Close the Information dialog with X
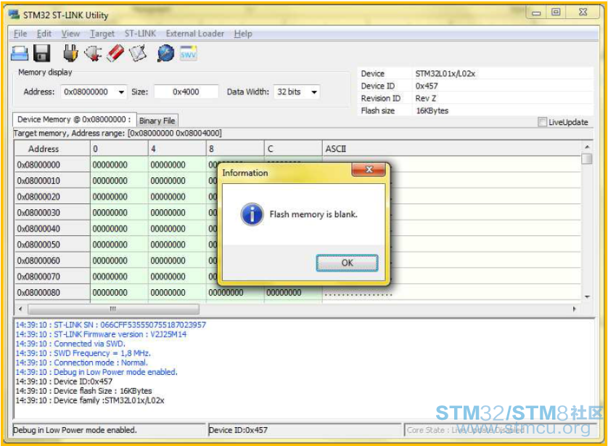Viewport: 608px width, 446px height. click(369, 169)
